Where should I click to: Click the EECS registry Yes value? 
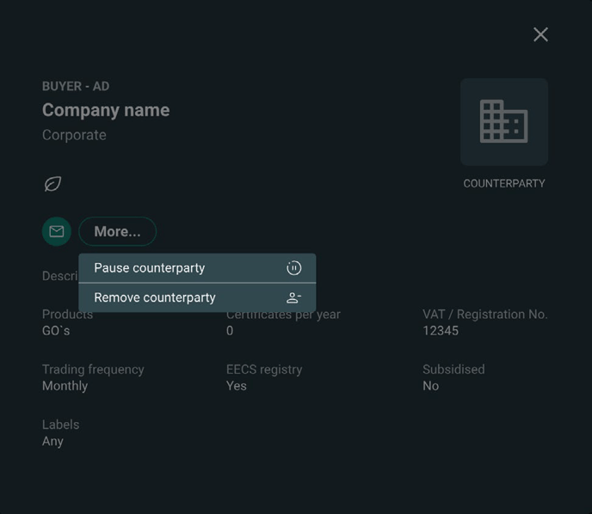coord(237,386)
